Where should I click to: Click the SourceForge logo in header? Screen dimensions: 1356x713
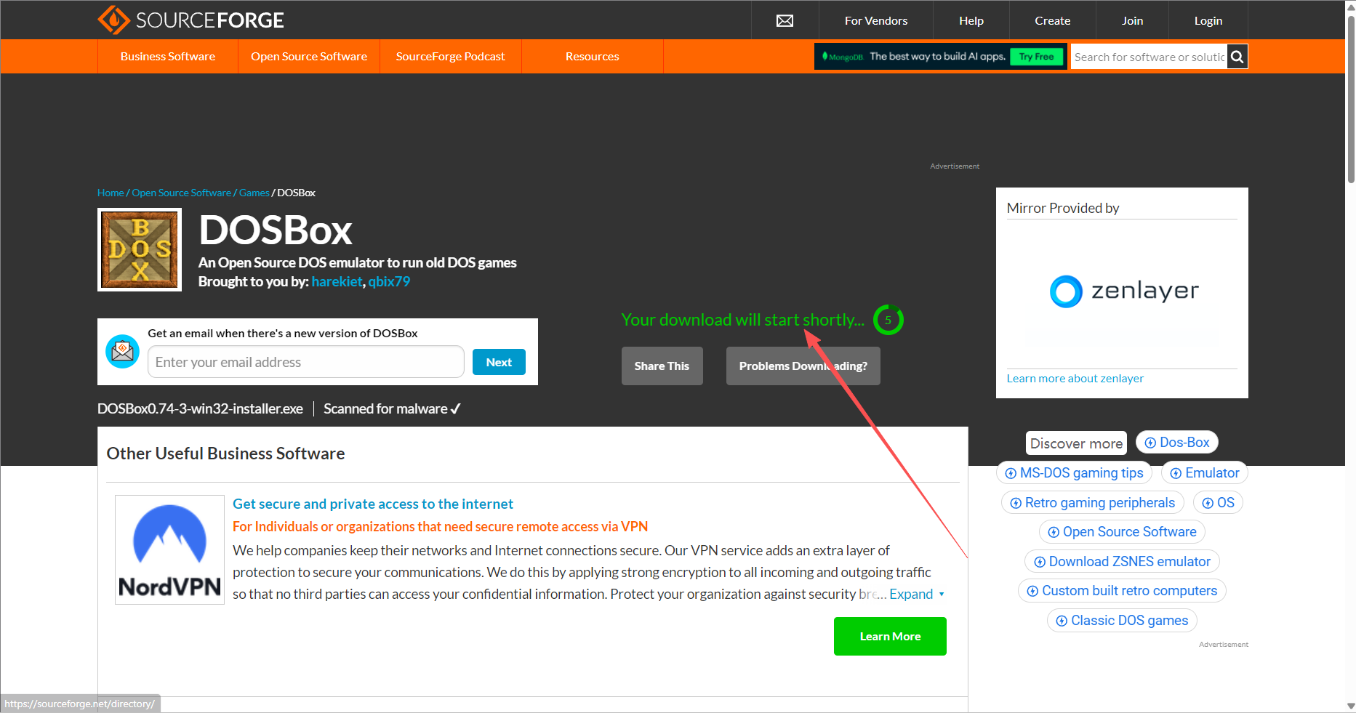(190, 20)
